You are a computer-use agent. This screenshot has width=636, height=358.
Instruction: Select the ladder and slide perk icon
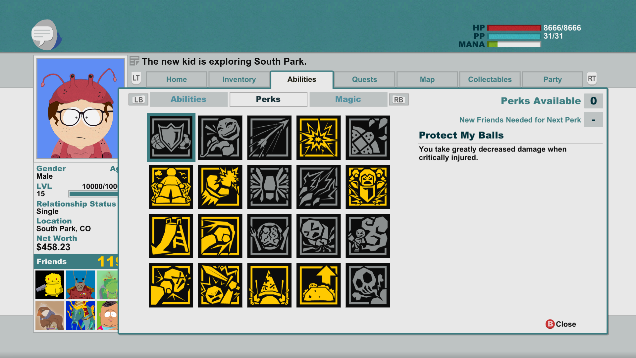point(171,236)
